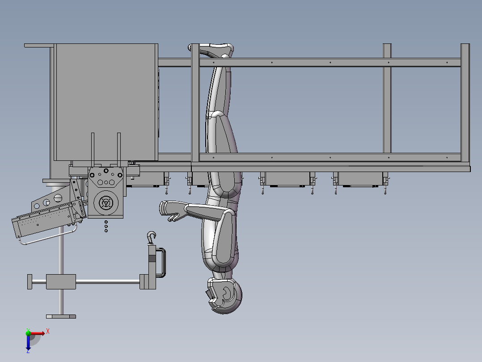Click the blue Z axis arrow of the triad
Viewport: 482px width, 362px height.
pos(28,343)
